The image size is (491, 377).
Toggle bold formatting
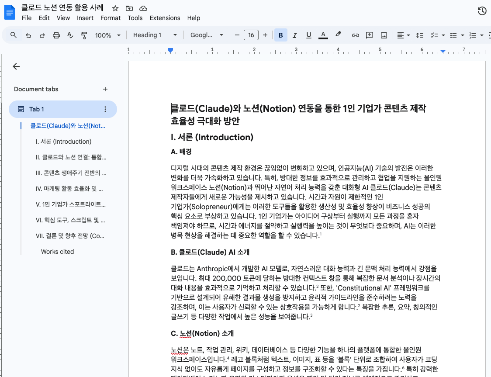pos(281,35)
